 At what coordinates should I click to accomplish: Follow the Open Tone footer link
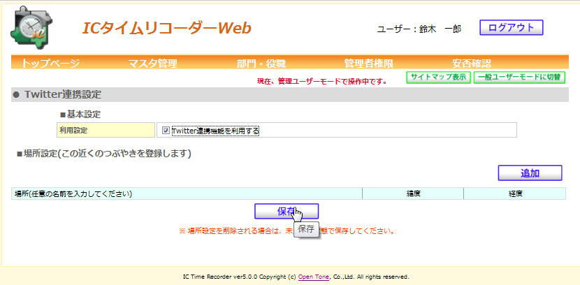click(313, 277)
